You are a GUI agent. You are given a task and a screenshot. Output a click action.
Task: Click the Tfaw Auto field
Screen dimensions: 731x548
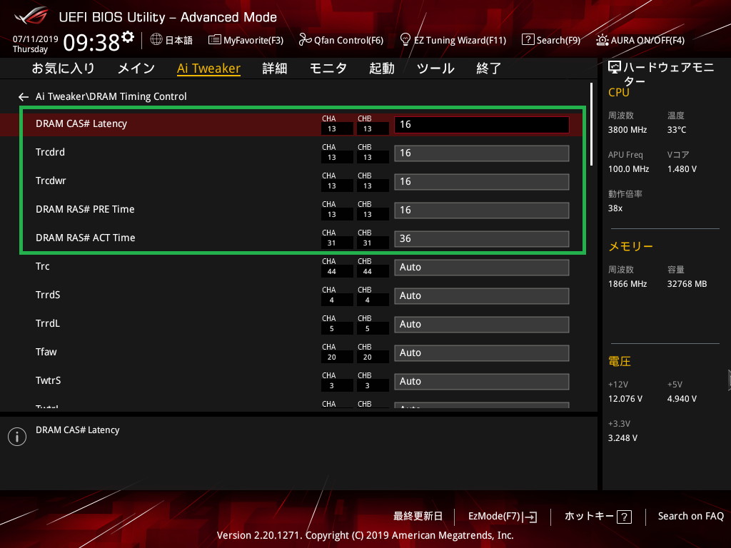point(482,352)
